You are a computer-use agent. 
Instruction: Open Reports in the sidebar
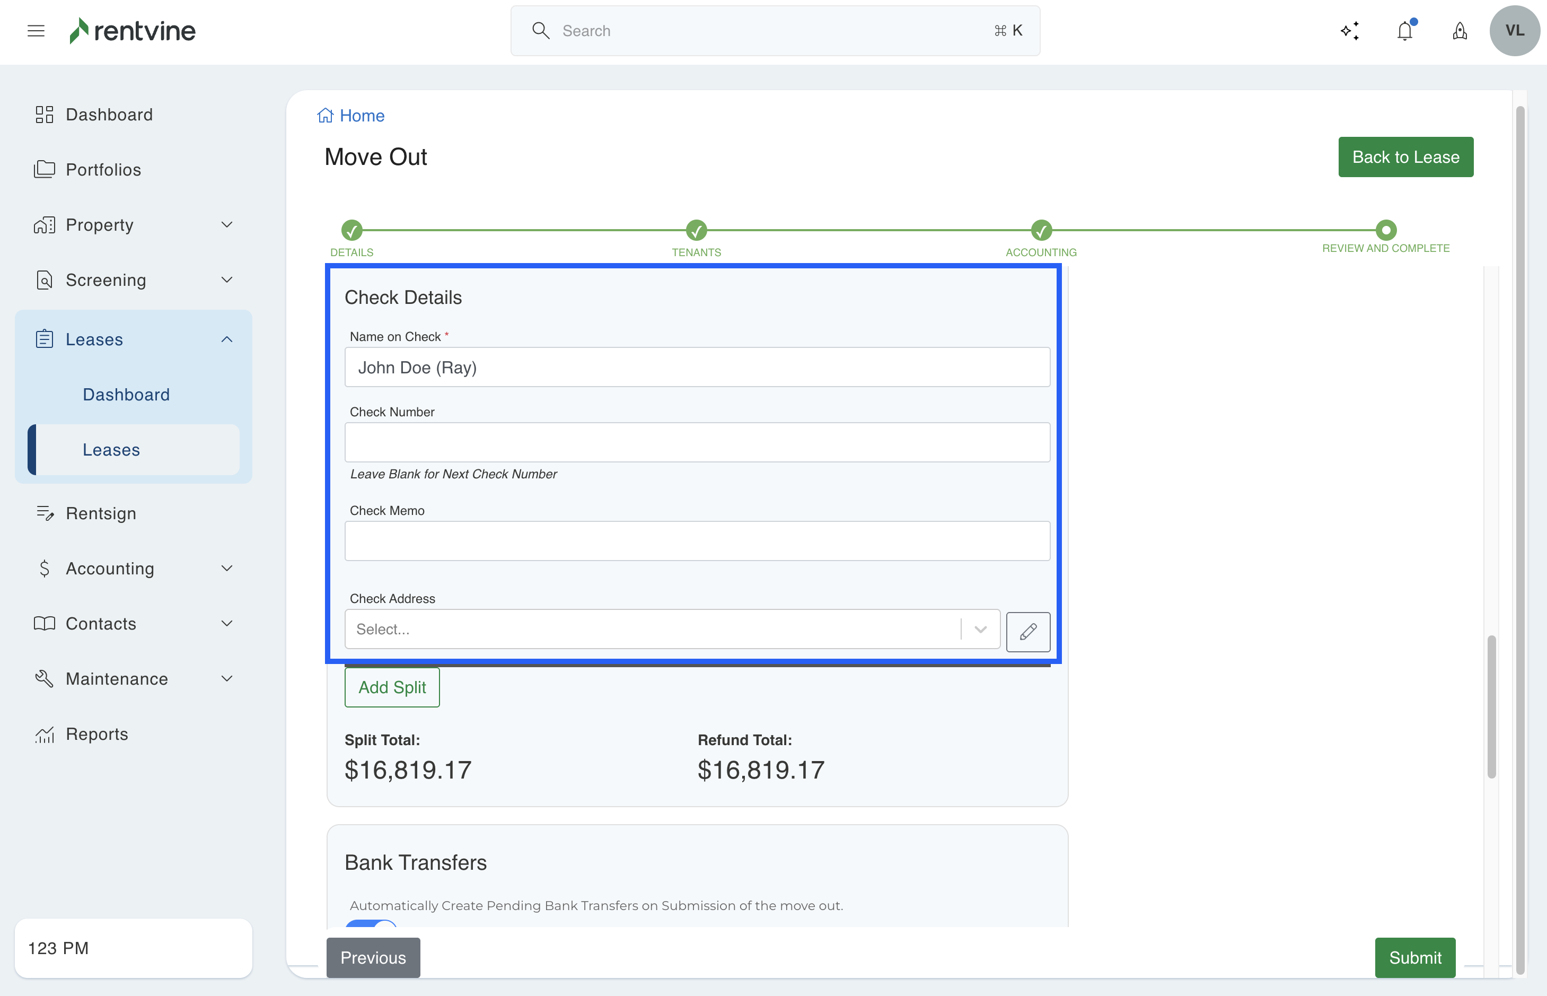click(x=97, y=734)
